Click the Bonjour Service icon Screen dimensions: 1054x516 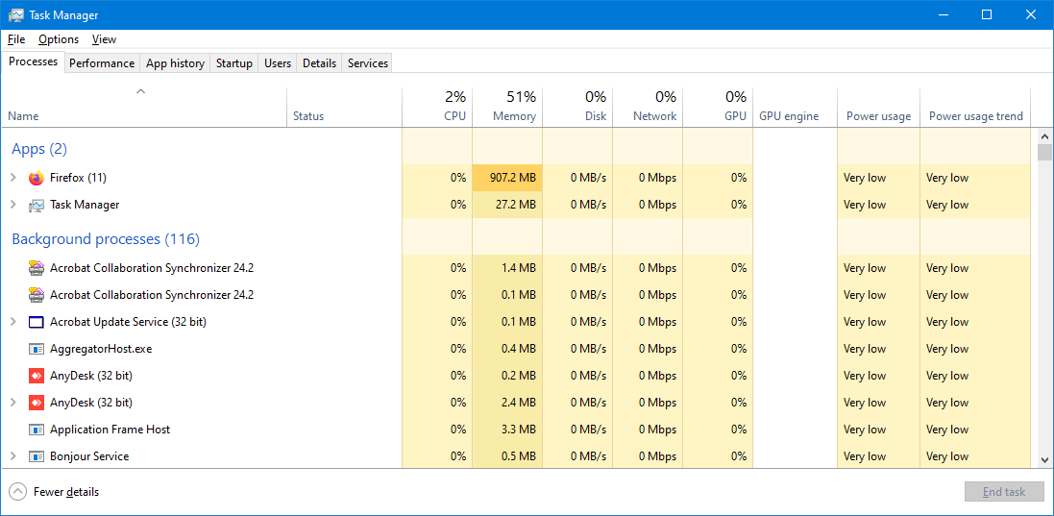tap(37, 456)
